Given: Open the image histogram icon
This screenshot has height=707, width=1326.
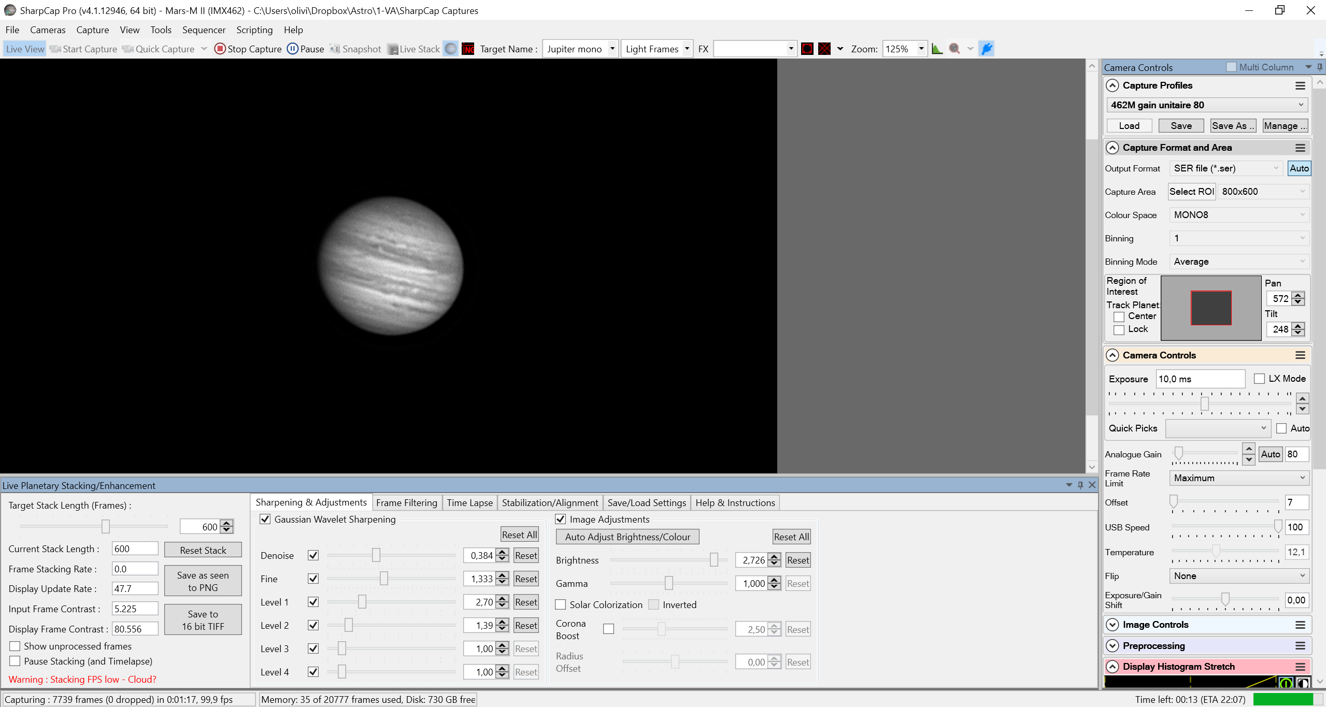Looking at the screenshot, I should (937, 49).
